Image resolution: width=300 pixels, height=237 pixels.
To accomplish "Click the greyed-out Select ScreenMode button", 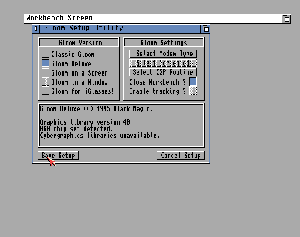I will click(163, 63).
